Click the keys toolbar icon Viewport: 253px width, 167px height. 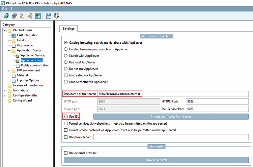pos(30,16)
